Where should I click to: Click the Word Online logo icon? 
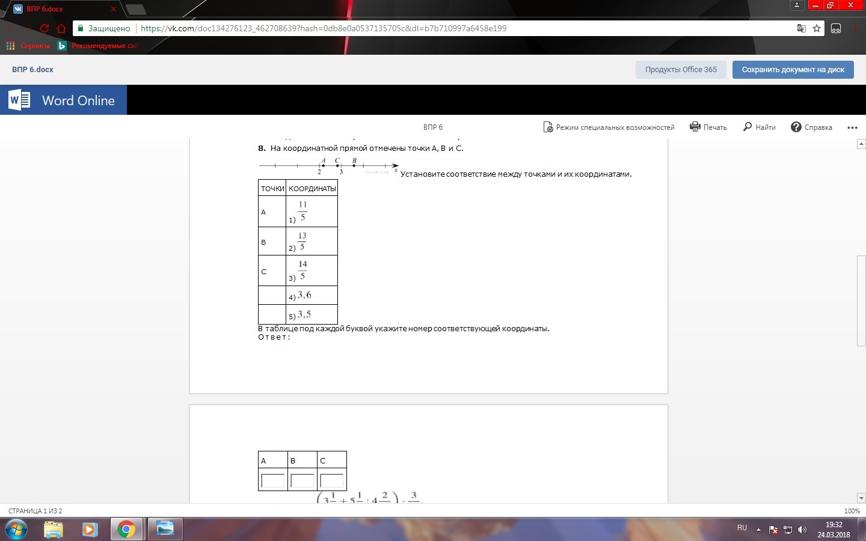click(19, 100)
